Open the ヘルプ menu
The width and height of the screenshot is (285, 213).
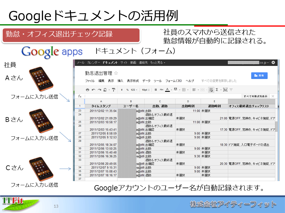click(x=190, y=81)
